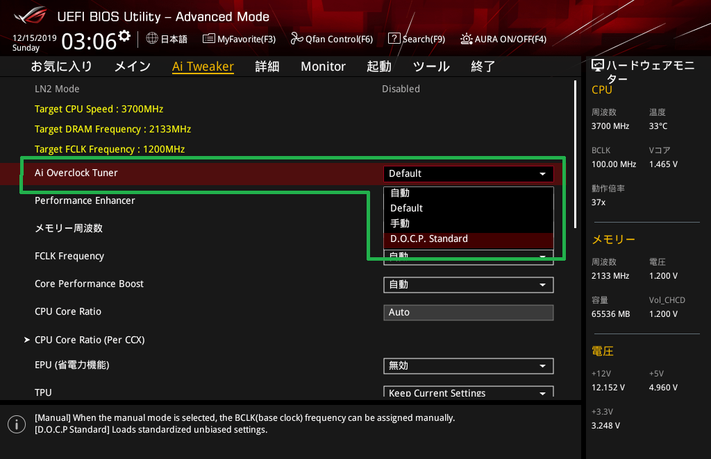Click Qfan Control(F6) label
Image resolution: width=711 pixels, height=459 pixels.
coord(339,39)
